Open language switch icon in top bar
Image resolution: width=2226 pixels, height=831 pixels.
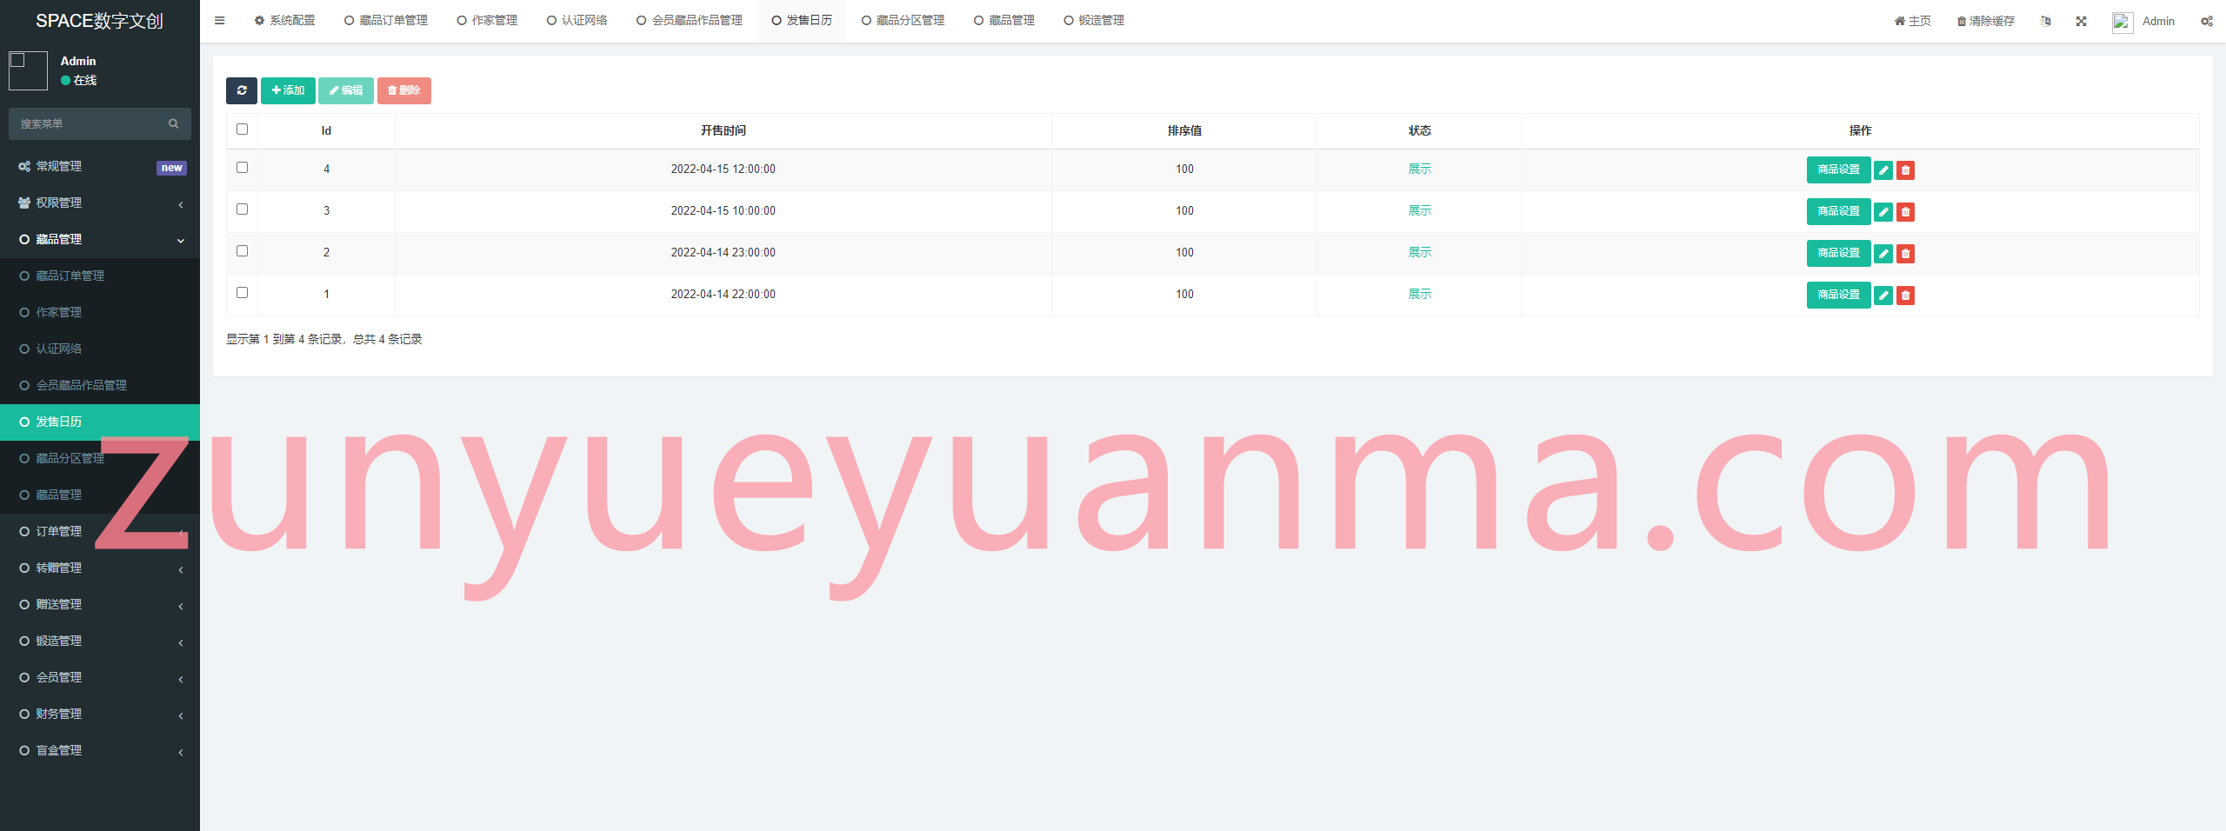click(2046, 22)
